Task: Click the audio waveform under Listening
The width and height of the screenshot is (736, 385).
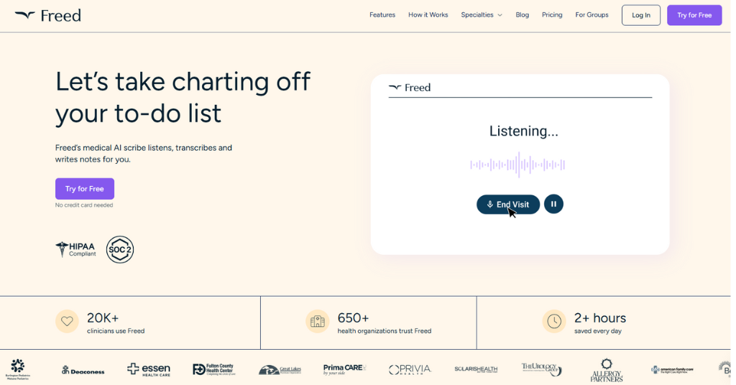Action: click(x=517, y=164)
